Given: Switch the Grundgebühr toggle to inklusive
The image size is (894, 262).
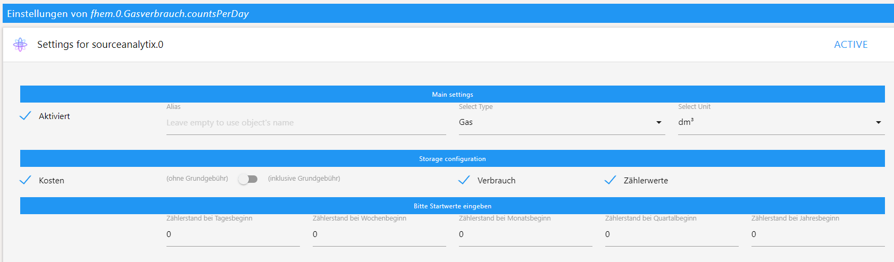Looking at the screenshot, I should pyautogui.click(x=248, y=179).
